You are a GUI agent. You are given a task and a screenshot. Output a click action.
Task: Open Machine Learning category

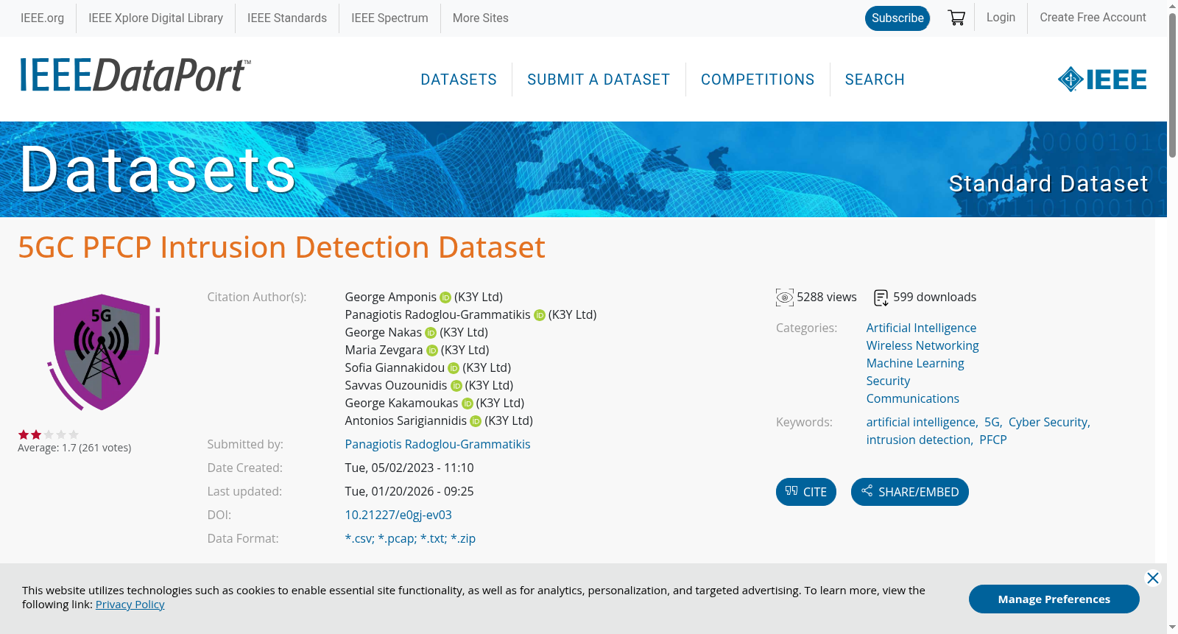click(x=915, y=364)
